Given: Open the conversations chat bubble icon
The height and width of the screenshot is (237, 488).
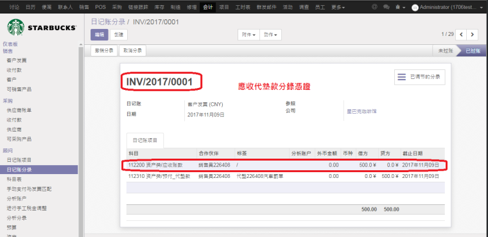Looking at the screenshot, I should 387,7.
